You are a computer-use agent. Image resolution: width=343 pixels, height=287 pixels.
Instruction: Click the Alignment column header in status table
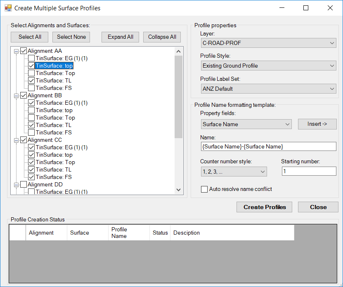tap(46, 233)
